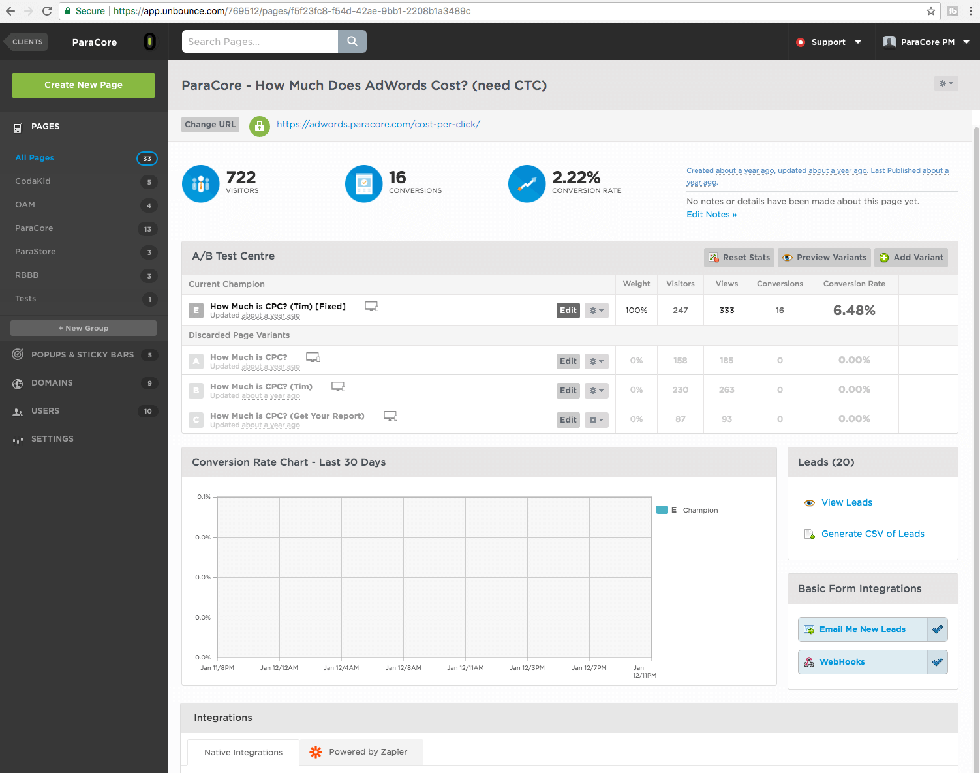Click desktop icon beside Get Your Report variant
The image size is (980, 773).
pyautogui.click(x=390, y=416)
